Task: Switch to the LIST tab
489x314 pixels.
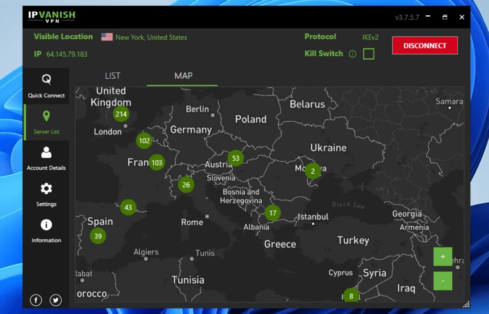Action: point(112,76)
